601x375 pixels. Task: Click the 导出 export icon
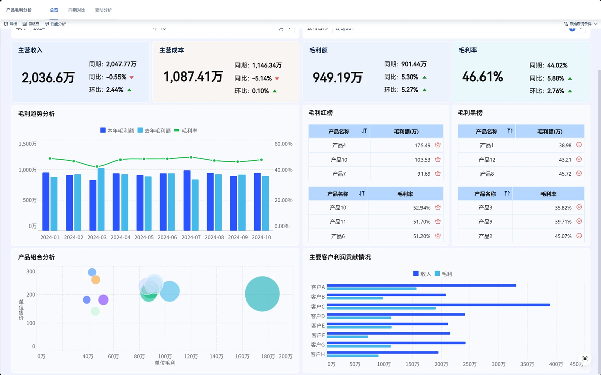coord(6,24)
